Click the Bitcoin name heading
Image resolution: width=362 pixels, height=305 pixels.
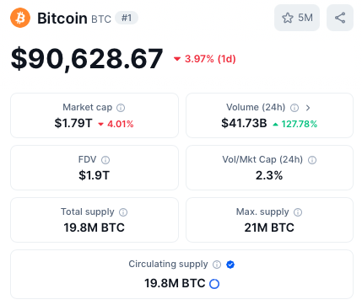[62, 19]
